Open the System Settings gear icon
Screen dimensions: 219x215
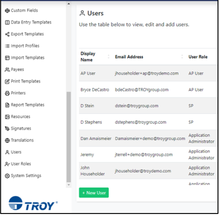click(x=7, y=176)
